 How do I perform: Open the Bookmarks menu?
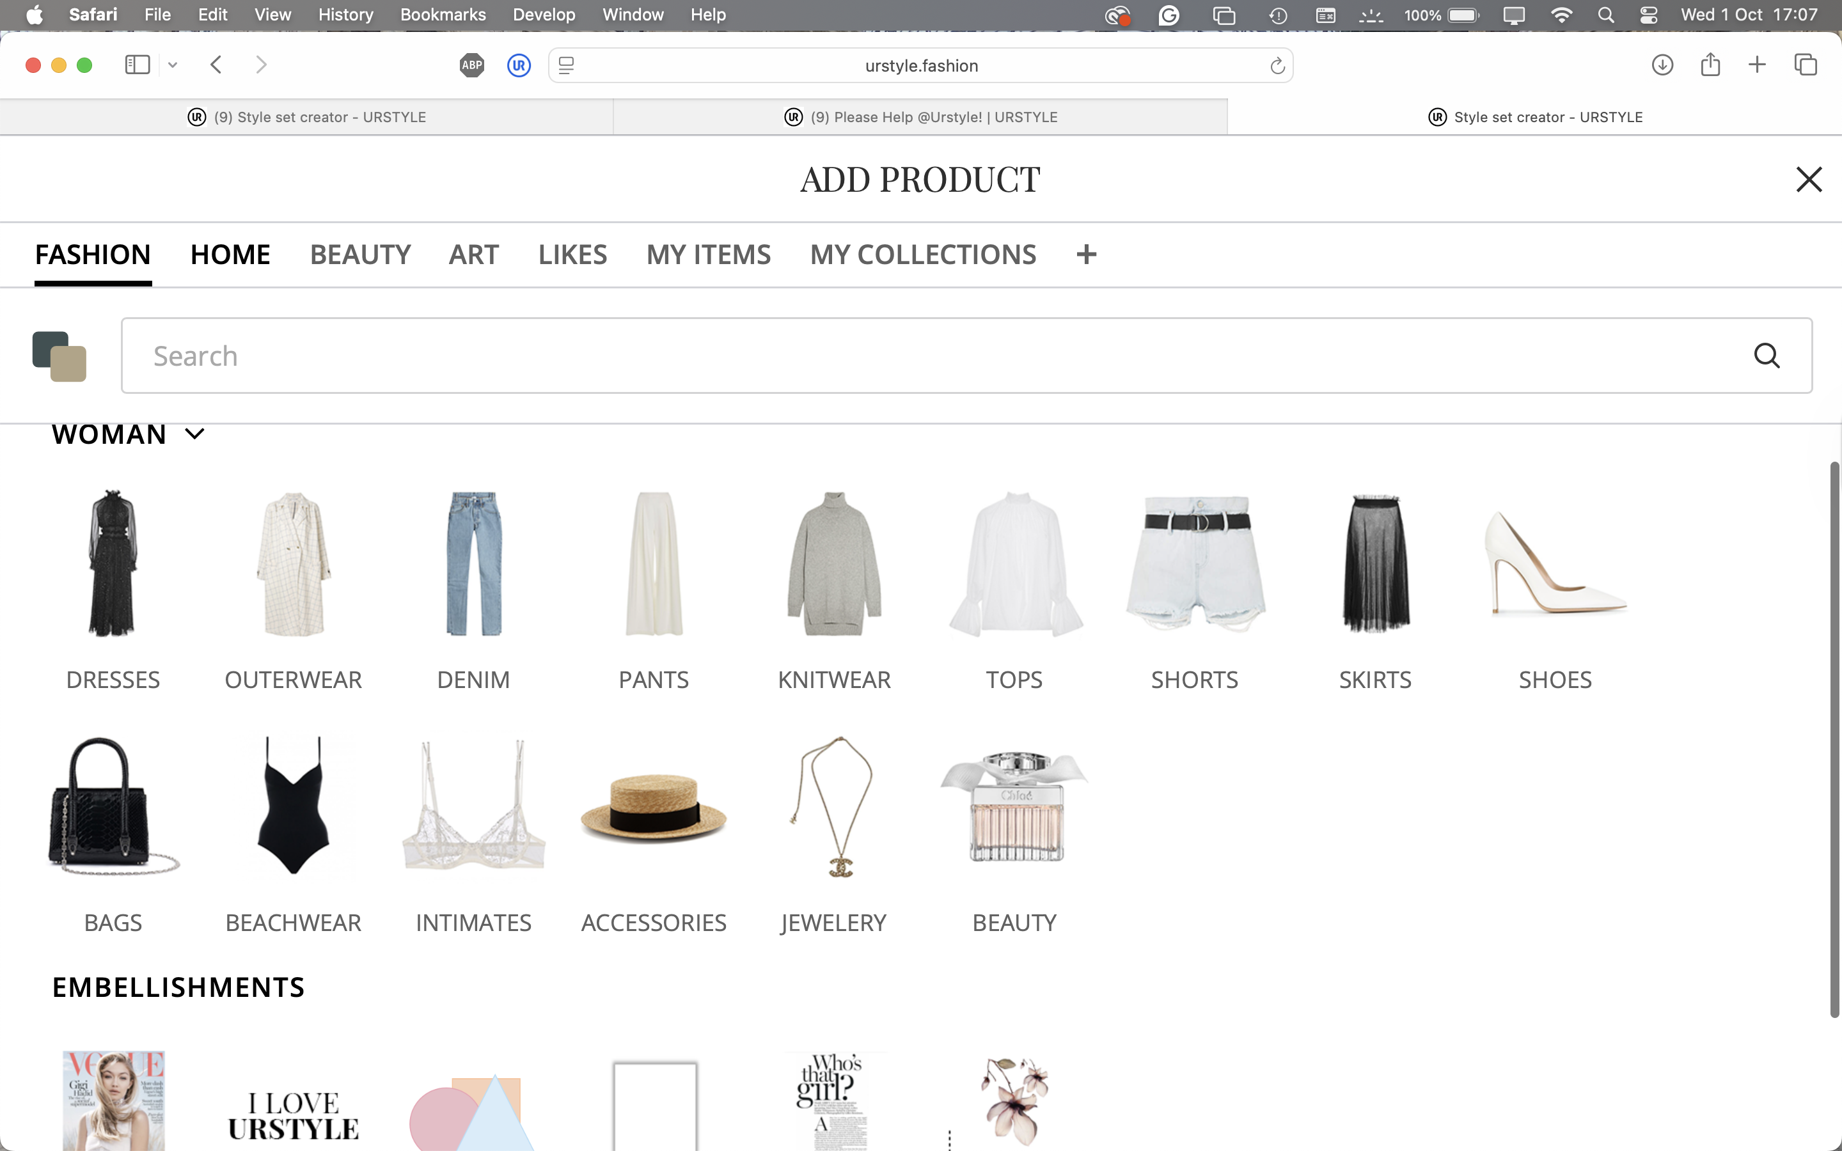[443, 15]
